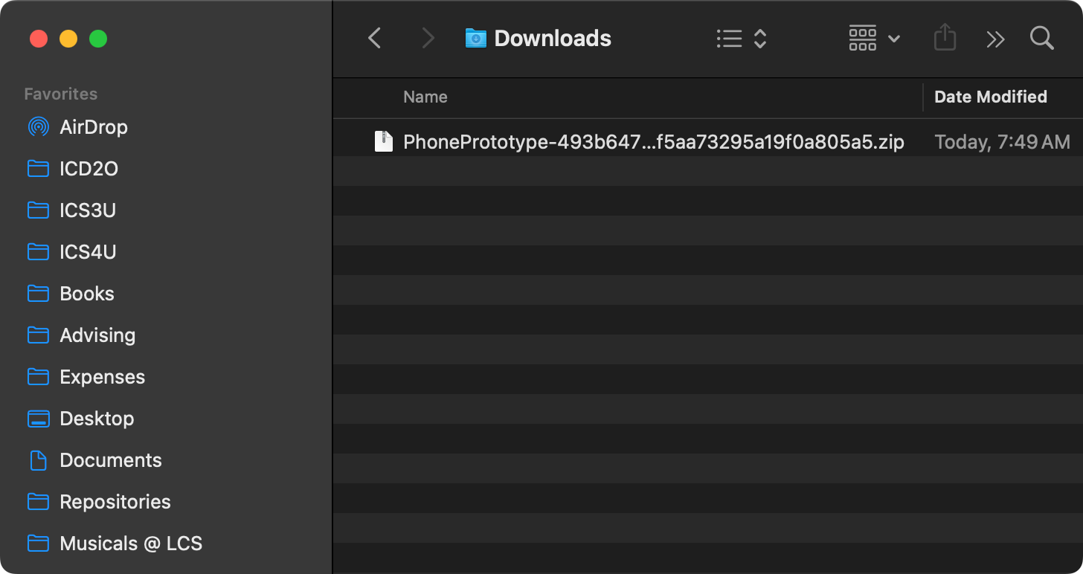Open the Share menu icon
Image resolution: width=1083 pixels, height=574 pixels.
click(945, 38)
